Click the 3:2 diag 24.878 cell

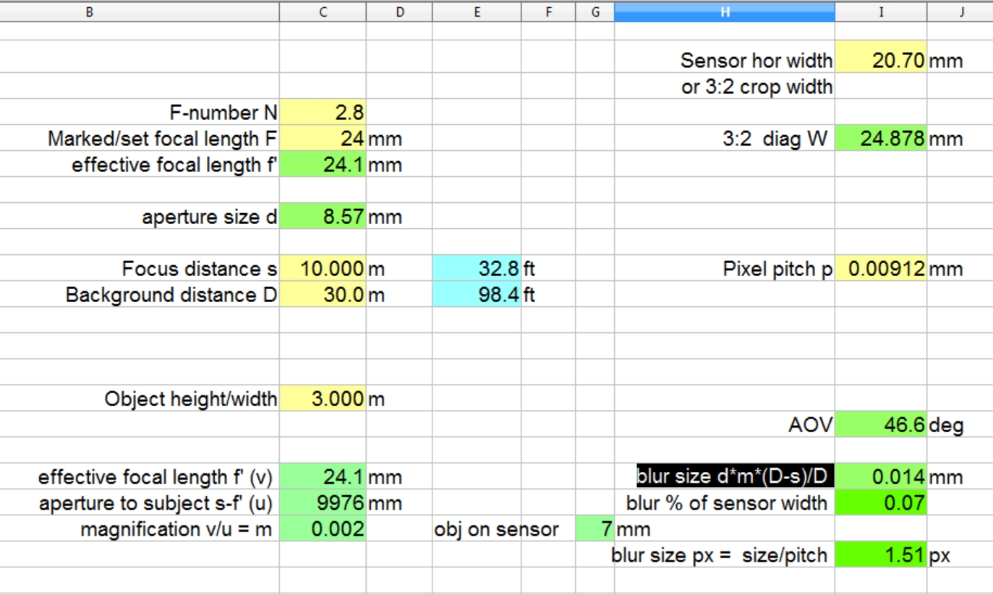click(x=880, y=139)
